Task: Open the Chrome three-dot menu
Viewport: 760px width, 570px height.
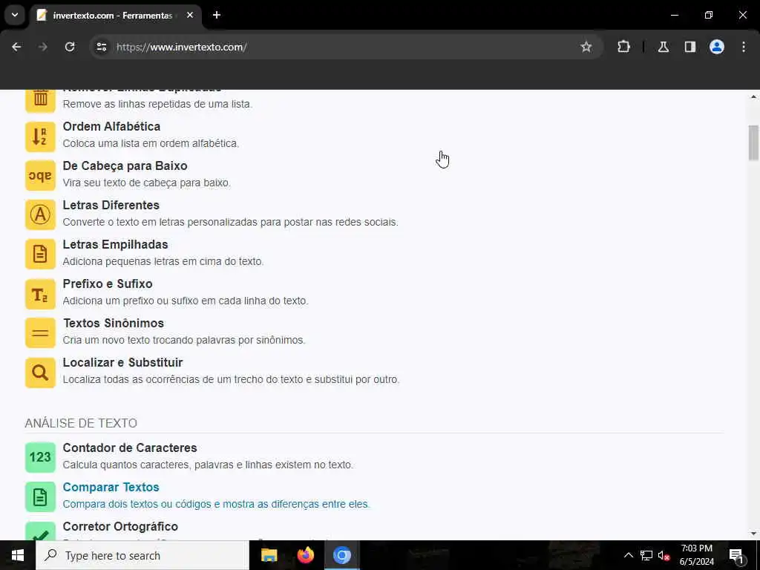Action: point(744,47)
